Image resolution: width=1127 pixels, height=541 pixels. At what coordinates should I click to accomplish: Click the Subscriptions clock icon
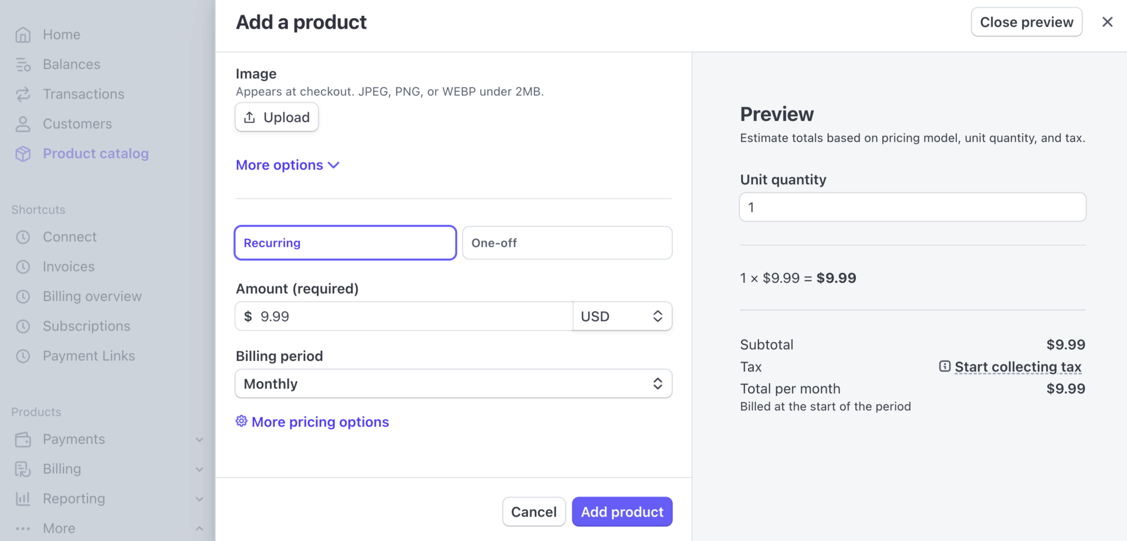23,326
